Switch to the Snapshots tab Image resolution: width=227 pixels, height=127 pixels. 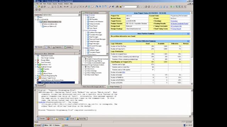point(57,47)
